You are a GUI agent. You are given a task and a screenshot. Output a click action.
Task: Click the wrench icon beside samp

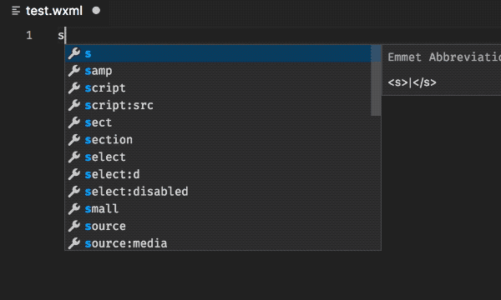point(74,71)
